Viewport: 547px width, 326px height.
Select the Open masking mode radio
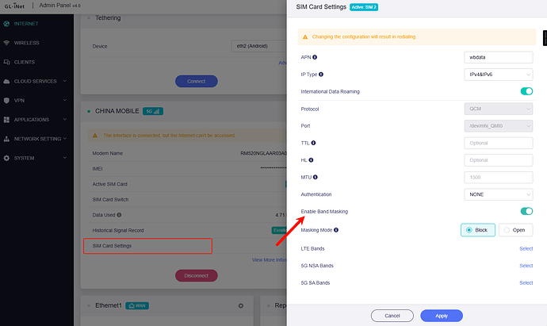coord(515,230)
